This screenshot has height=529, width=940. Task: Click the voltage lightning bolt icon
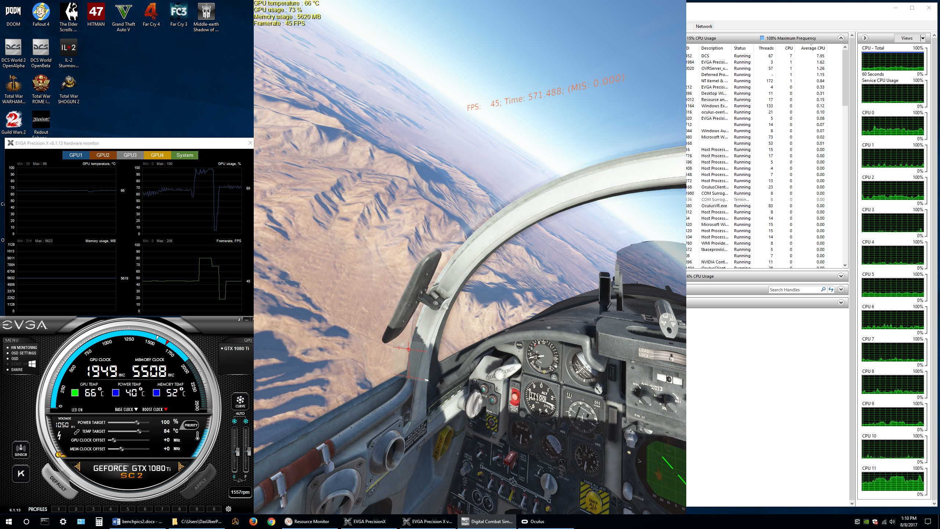[x=59, y=435]
